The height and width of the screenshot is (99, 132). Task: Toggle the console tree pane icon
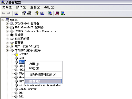[x=16, y=13]
